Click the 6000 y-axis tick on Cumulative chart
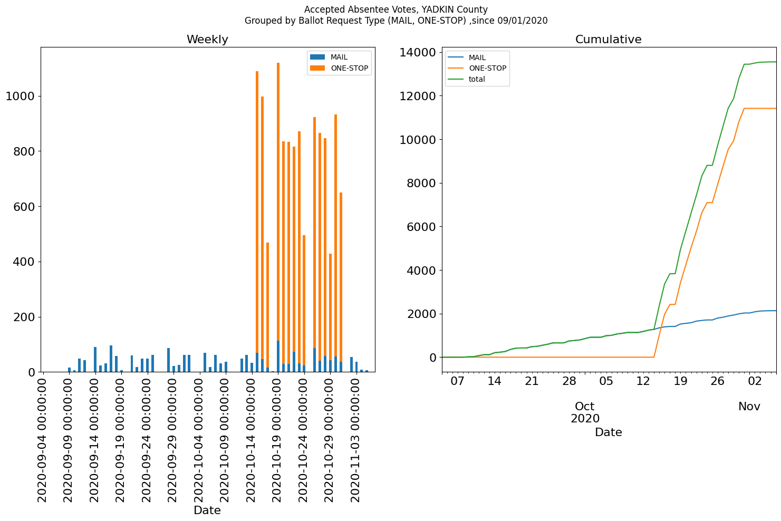781x521 pixels. (x=421, y=227)
